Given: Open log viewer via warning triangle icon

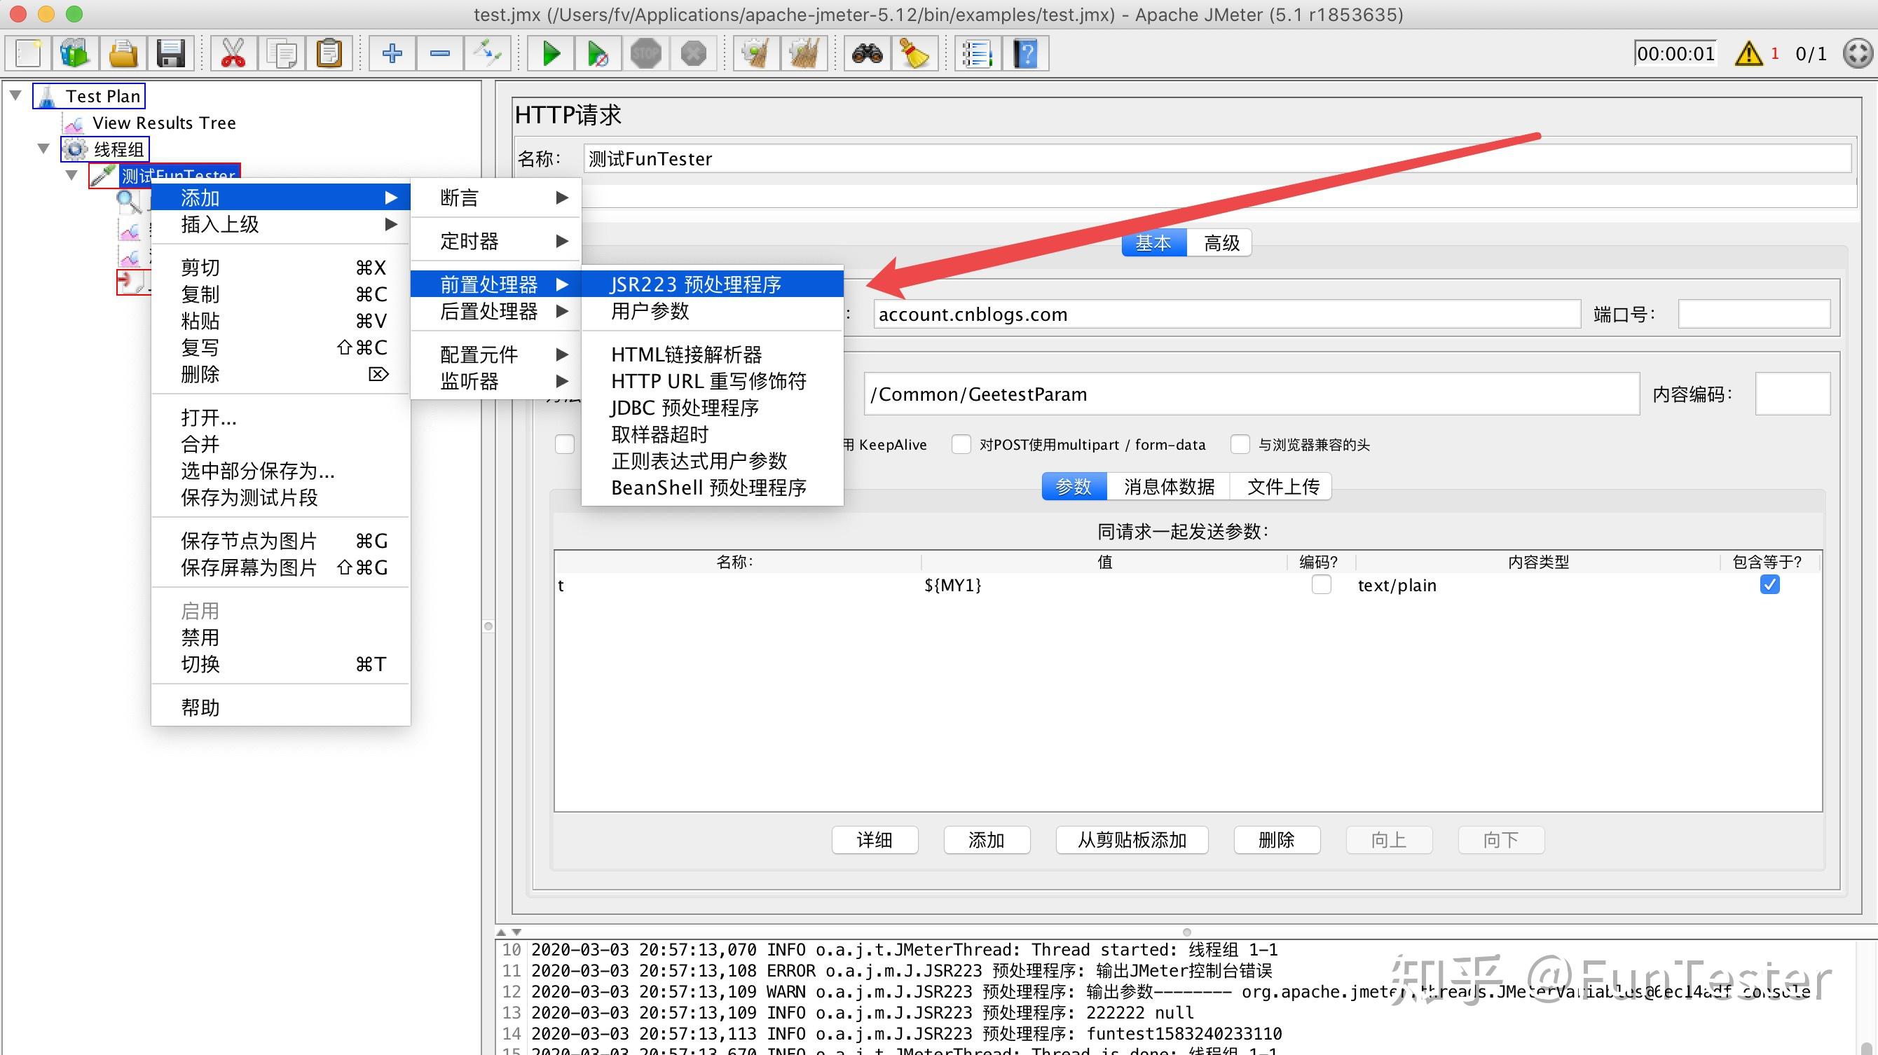Looking at the screenshot, I should (x=1748, y=53).
